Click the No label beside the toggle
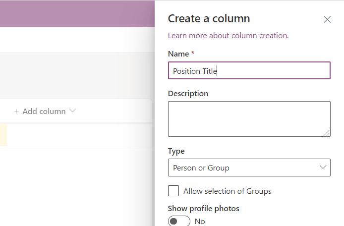Viewport: 344px width, 226px height. 200,222
